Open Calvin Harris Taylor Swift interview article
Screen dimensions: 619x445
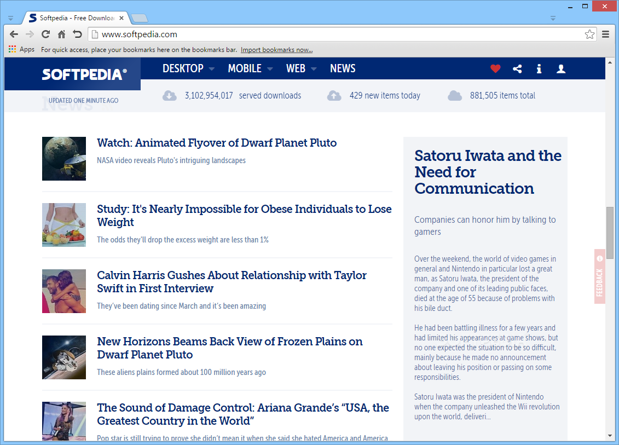232,281
